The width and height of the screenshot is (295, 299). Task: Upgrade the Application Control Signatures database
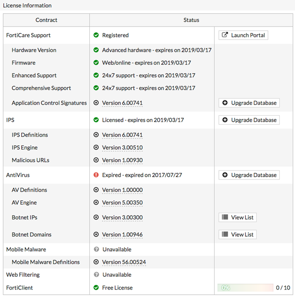(249, 103)
